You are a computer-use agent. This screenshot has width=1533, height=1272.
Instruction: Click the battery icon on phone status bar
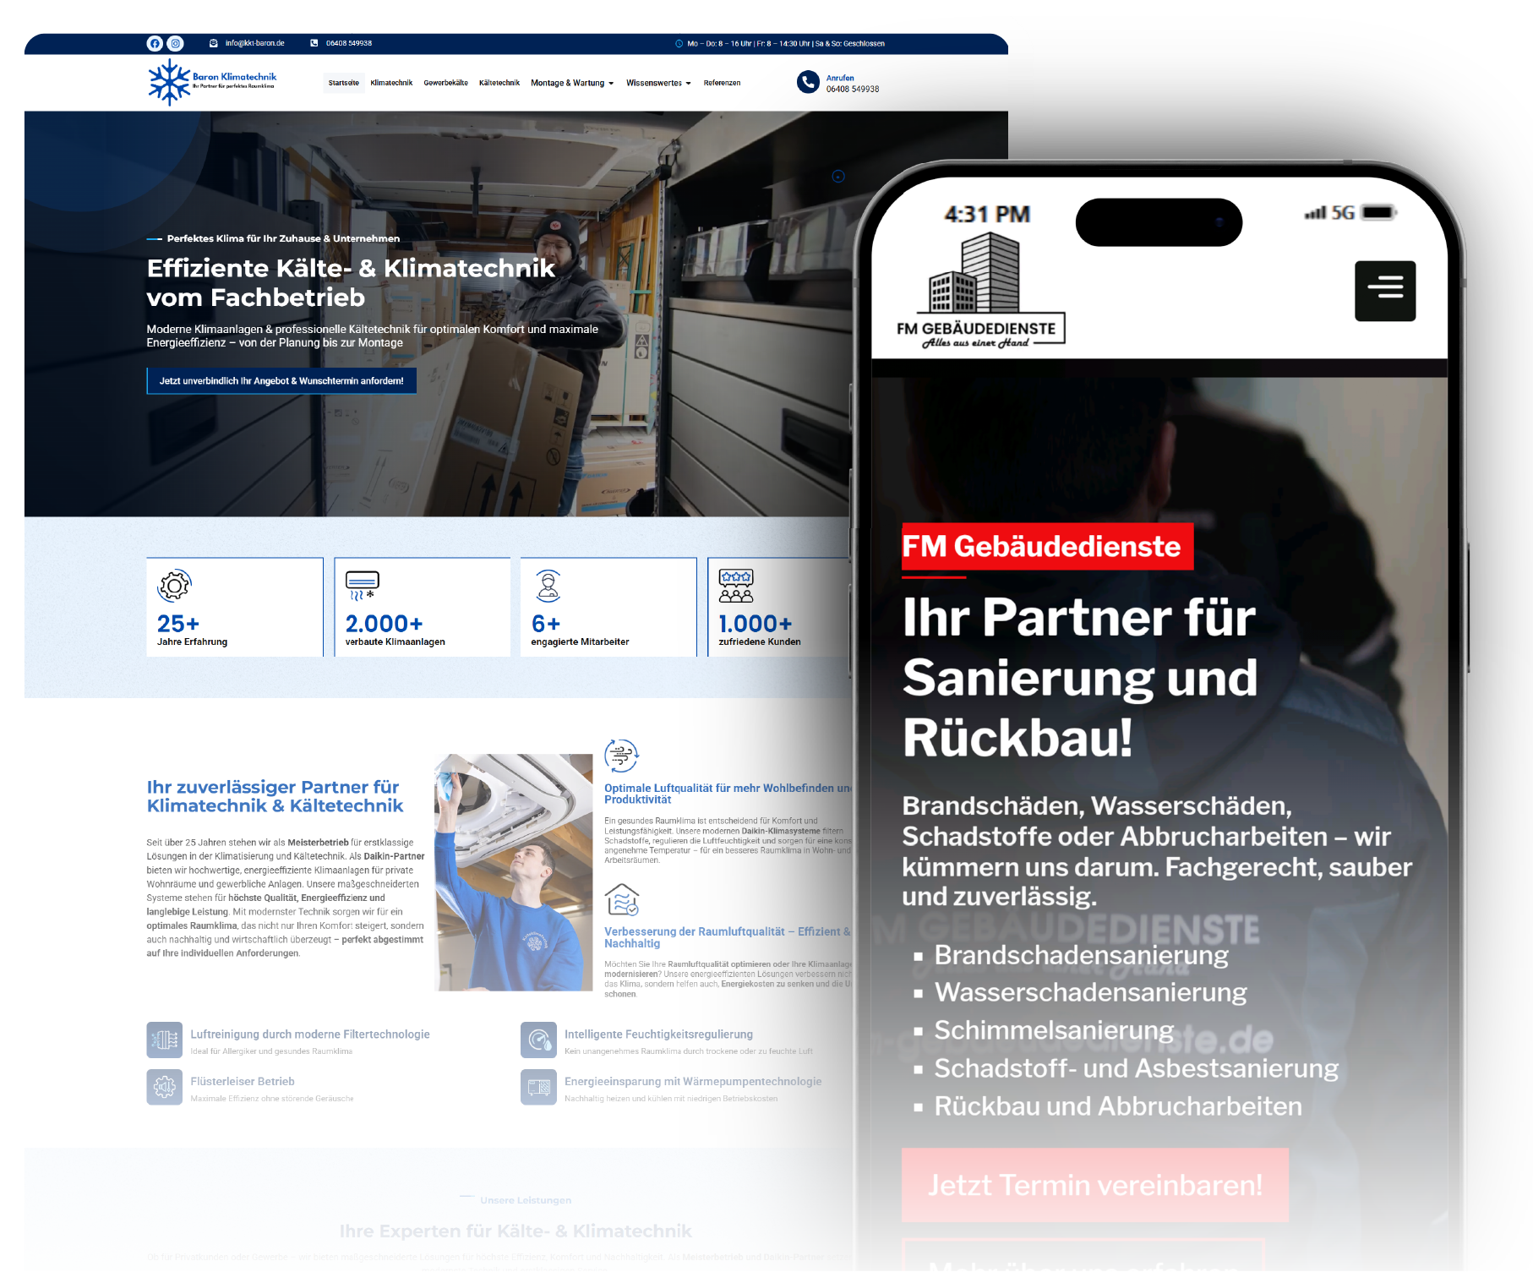pos(1378,213)
